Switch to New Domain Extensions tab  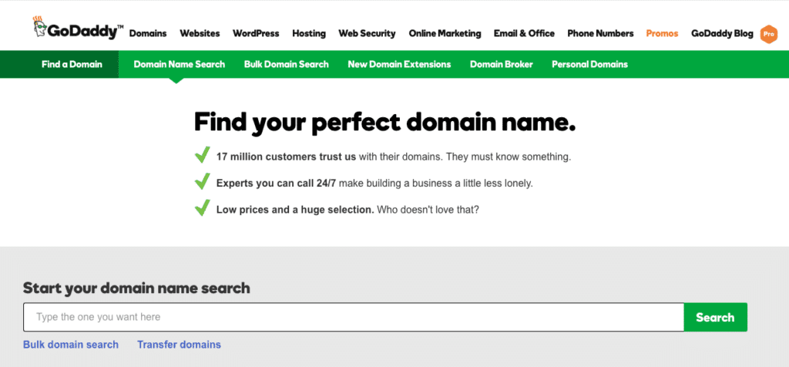(x=399, y=65)
